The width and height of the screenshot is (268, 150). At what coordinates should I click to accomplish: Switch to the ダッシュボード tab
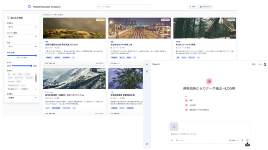coord(205,7)
